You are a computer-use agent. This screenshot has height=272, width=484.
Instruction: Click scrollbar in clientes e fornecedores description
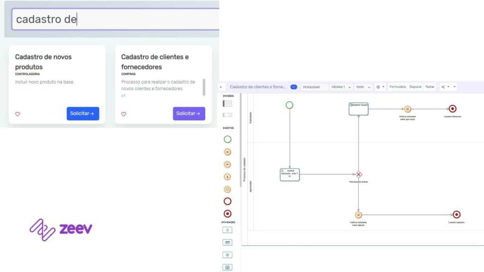point(204,86)
